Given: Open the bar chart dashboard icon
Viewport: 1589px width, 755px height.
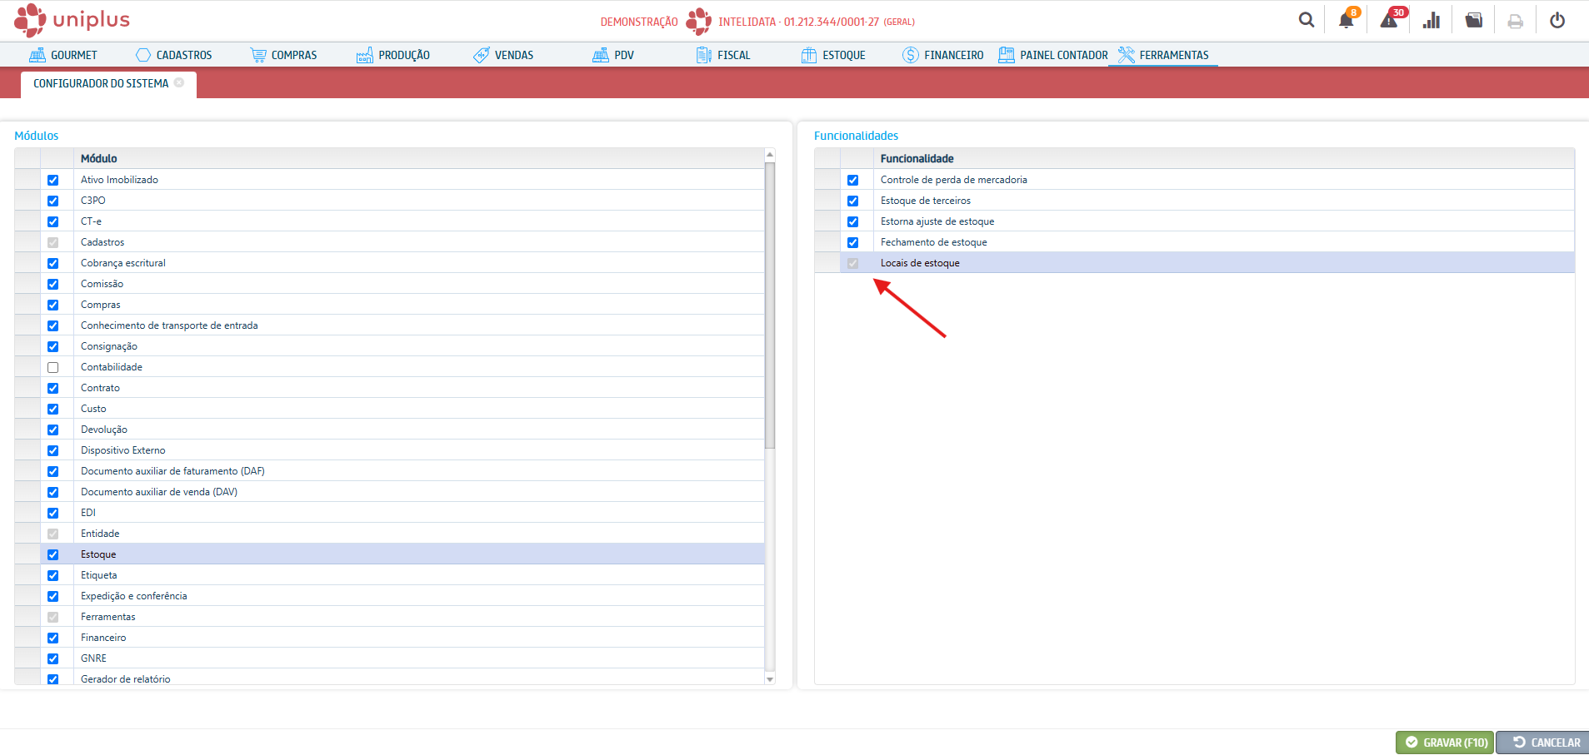Looking at the screenshot, I should [x=1432, y=20].
